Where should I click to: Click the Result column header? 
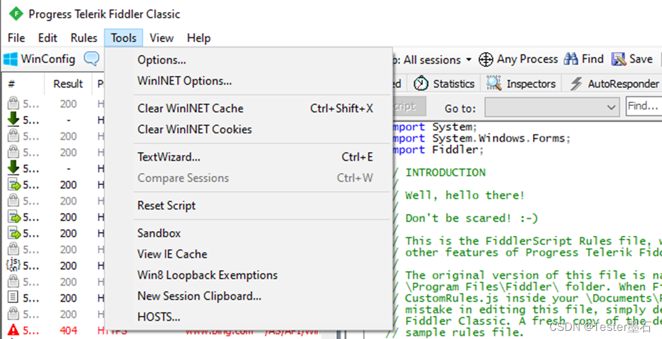click(68, 83)
